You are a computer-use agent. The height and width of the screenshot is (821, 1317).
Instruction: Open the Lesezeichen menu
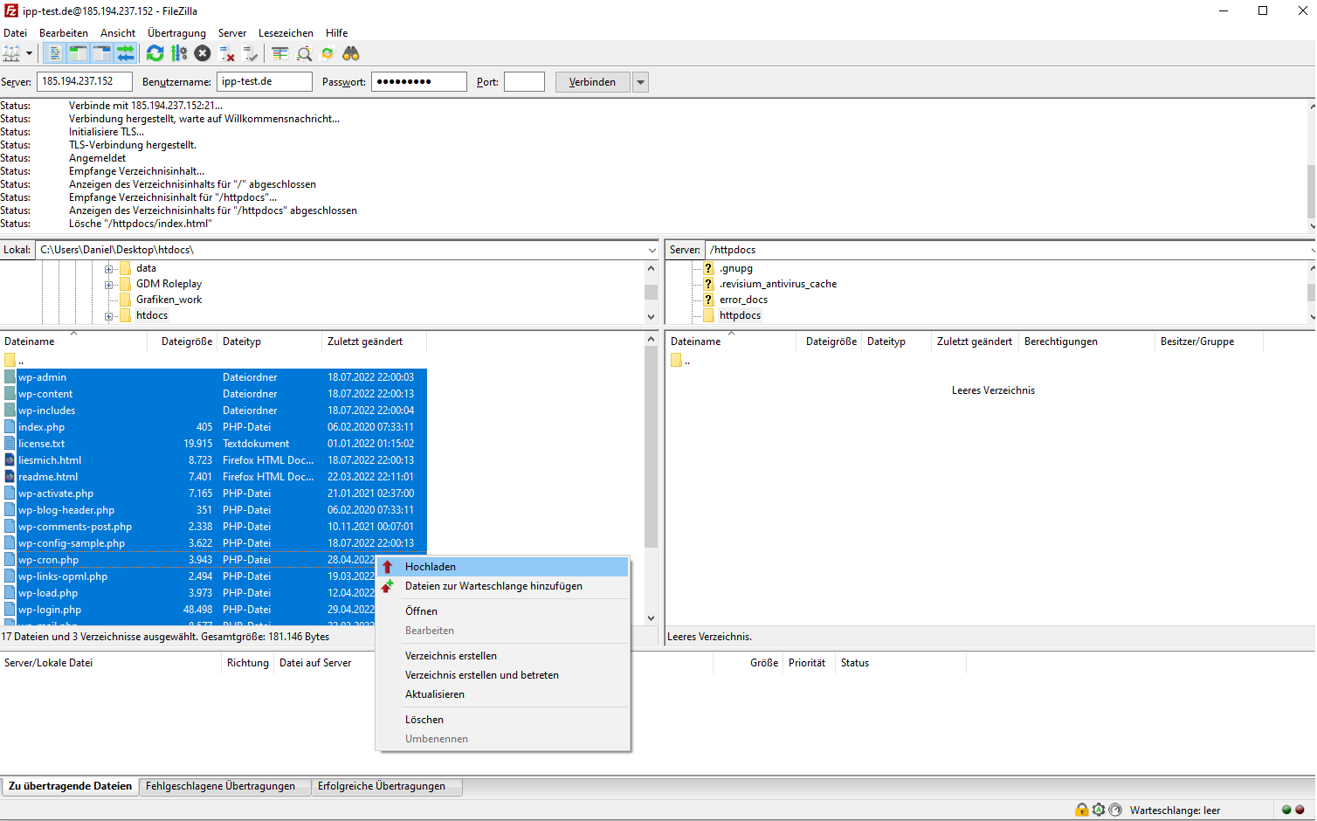[286, 33]
